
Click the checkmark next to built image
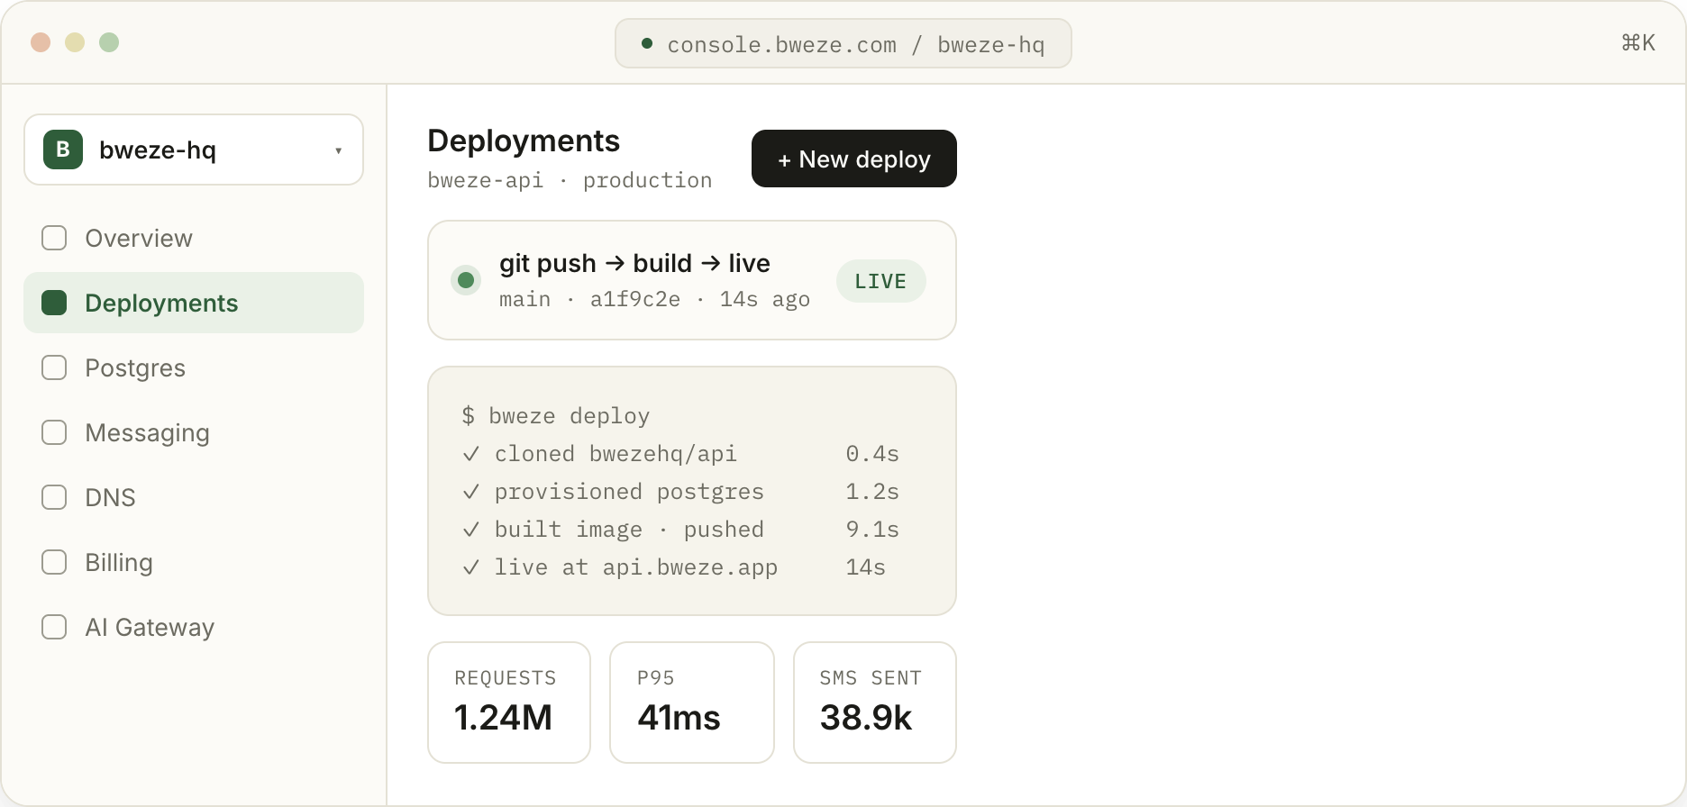coord(470,530)
